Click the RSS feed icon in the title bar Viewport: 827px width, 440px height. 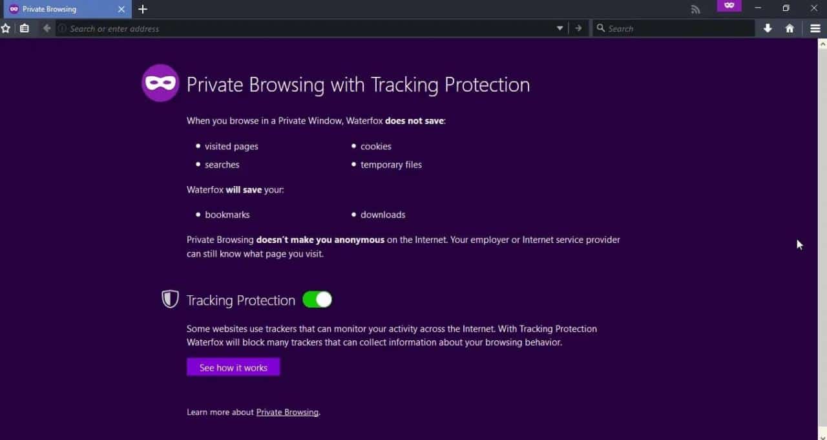click(x=695, y=9)
